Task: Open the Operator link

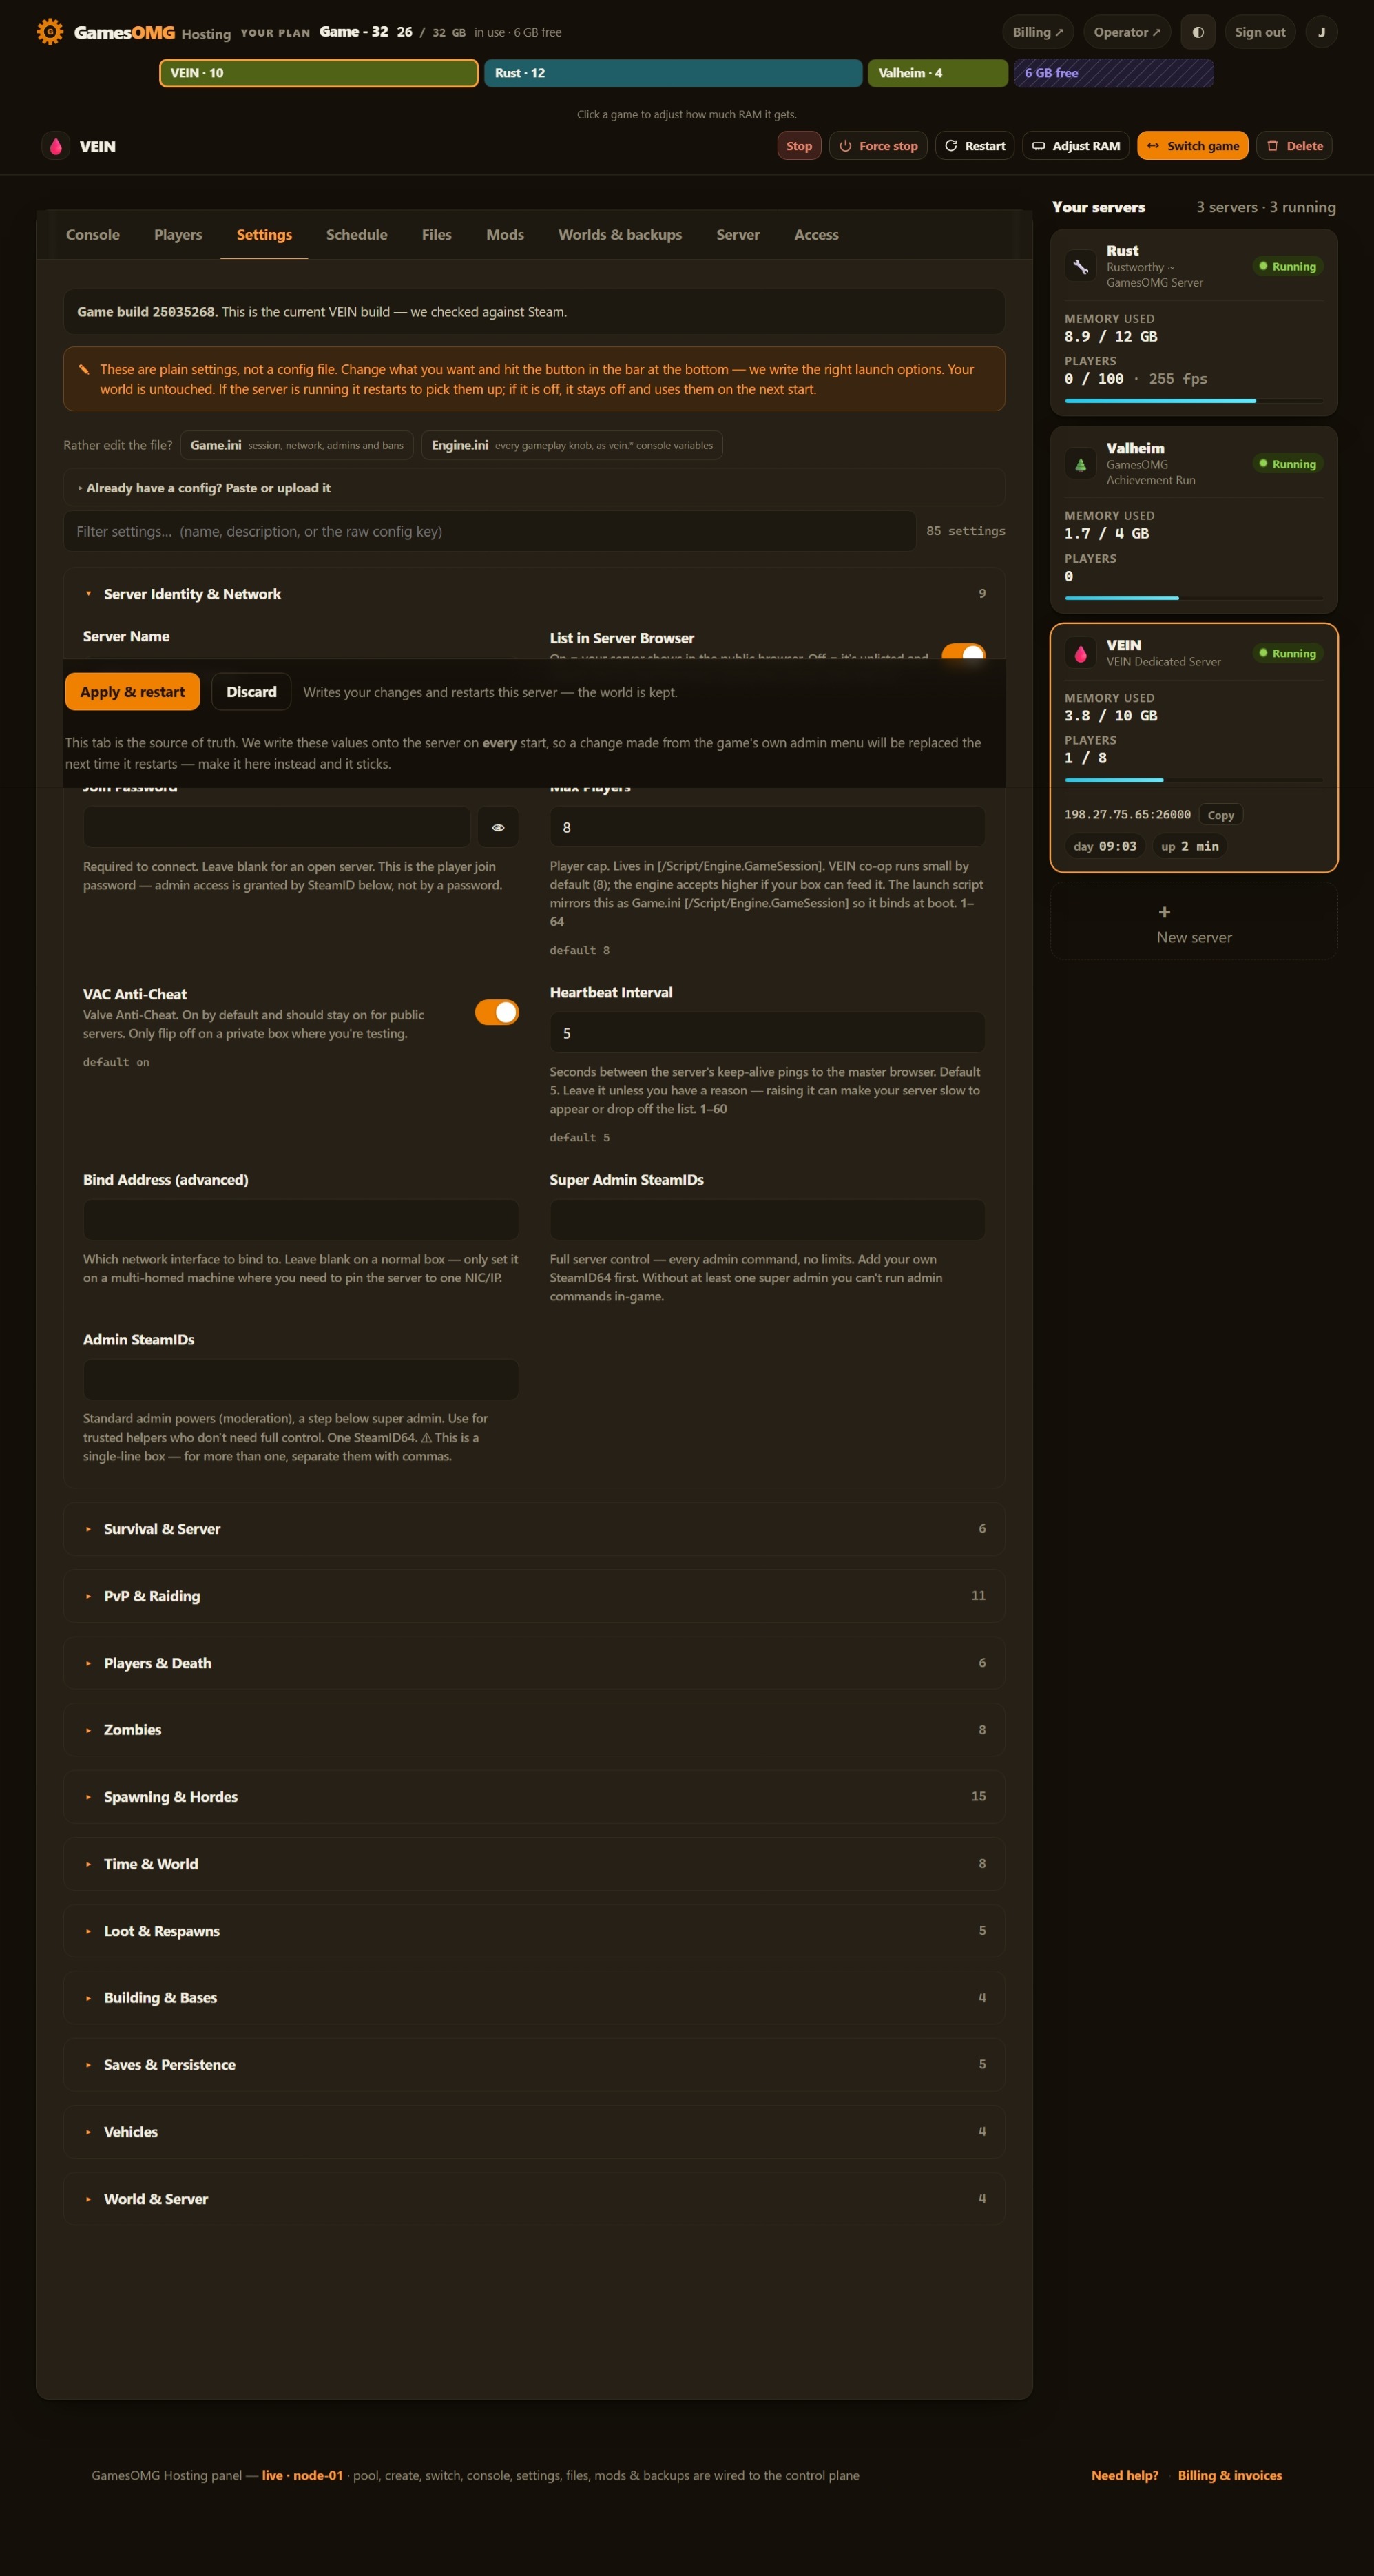Action: click(1127, 32)
